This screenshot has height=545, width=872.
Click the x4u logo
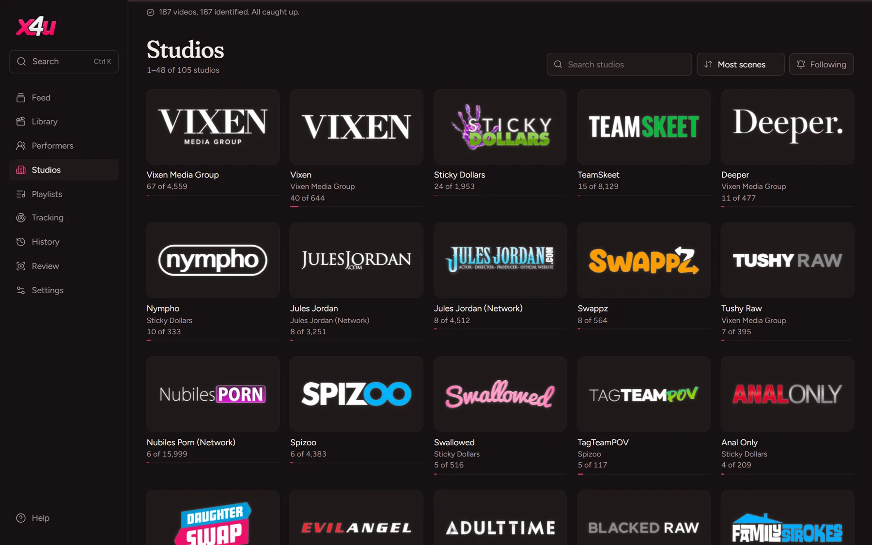[x=36, y=26]
